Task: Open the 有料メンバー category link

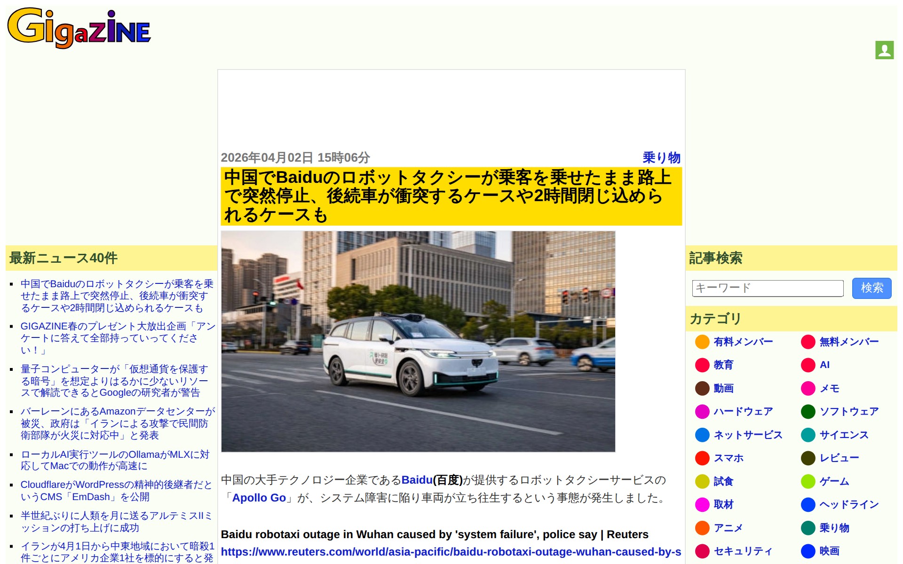Action: click(x=743, y=342)
